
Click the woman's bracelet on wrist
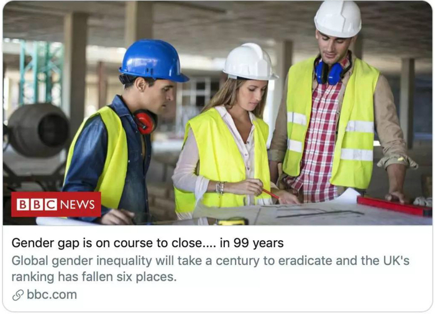pyautogui.click(x=221, y=187)
